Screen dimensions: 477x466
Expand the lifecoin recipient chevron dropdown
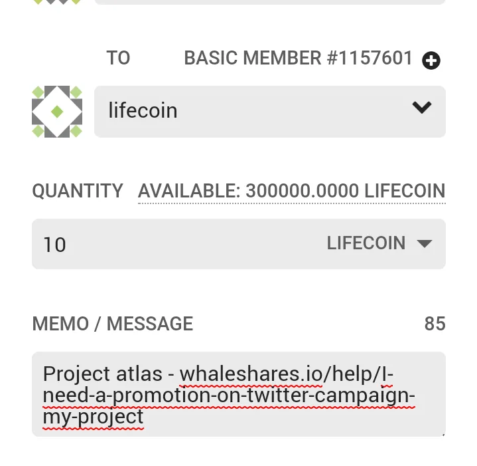pyautogui.click(x=422, y=107)
